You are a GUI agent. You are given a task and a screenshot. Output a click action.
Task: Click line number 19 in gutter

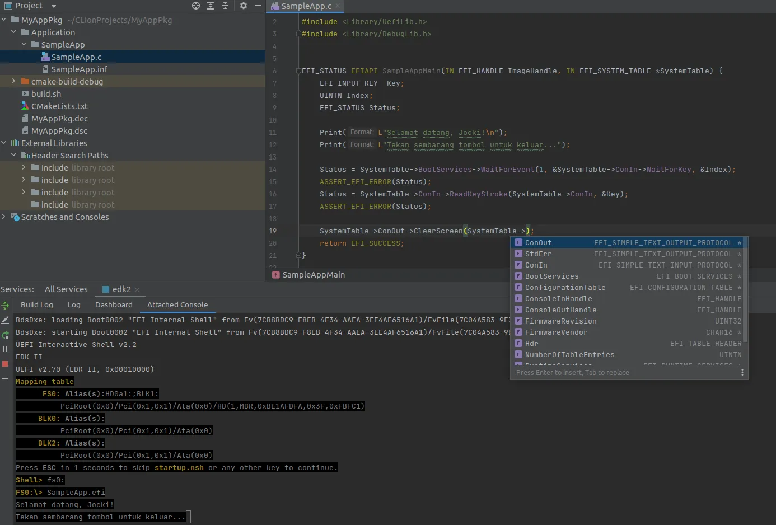273,231
